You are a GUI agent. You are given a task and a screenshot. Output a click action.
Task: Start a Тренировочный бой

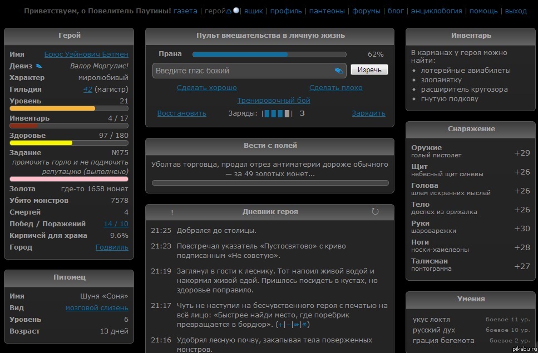click(274, 101)
